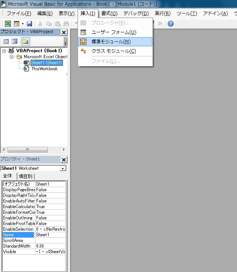Screen dimensions: 237x272
Task: Click the Find binoculars icon
Action: [66, 23]
